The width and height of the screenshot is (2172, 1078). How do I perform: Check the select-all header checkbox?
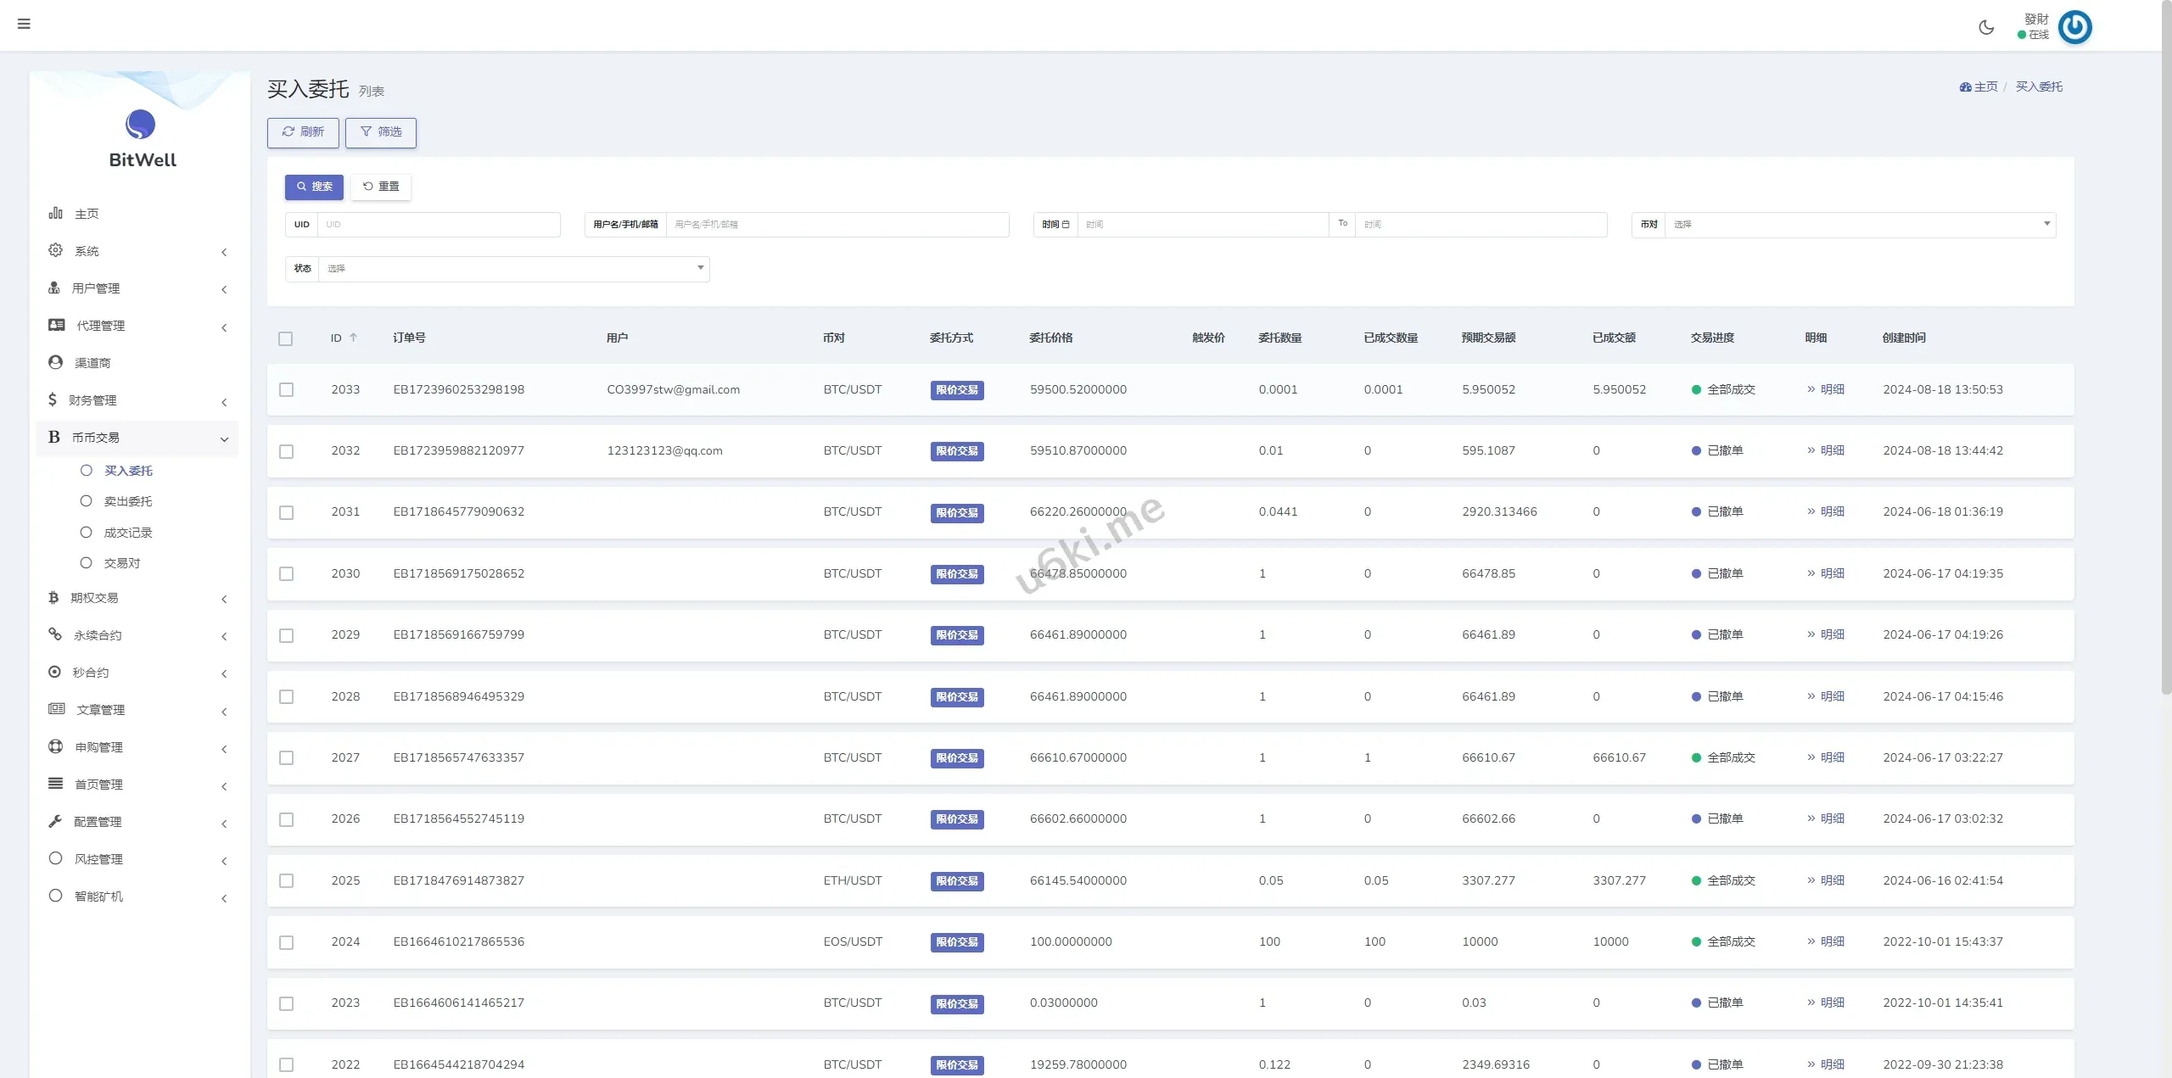(285, 338)
